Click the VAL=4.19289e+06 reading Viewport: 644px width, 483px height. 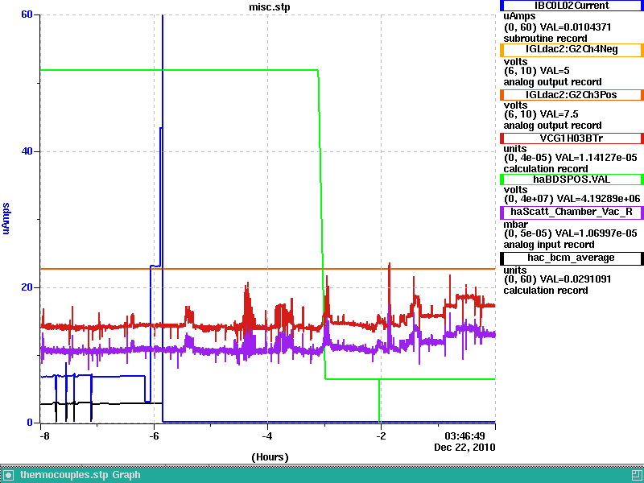tap(599, 199)
